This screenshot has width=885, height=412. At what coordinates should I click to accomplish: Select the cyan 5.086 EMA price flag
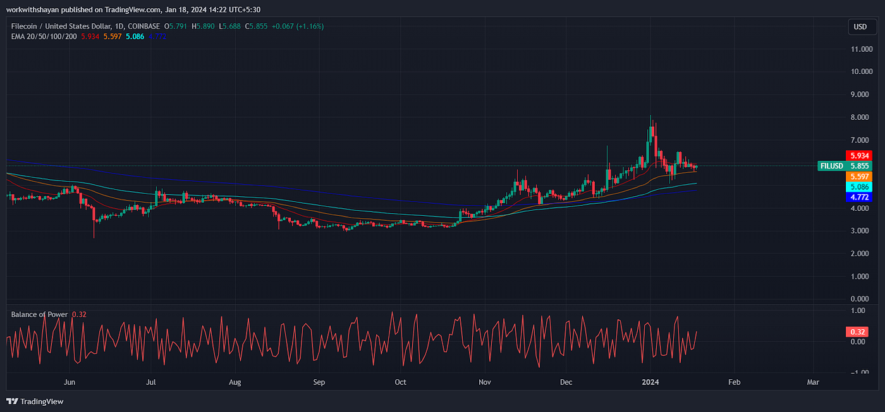[x=858, y=187]
